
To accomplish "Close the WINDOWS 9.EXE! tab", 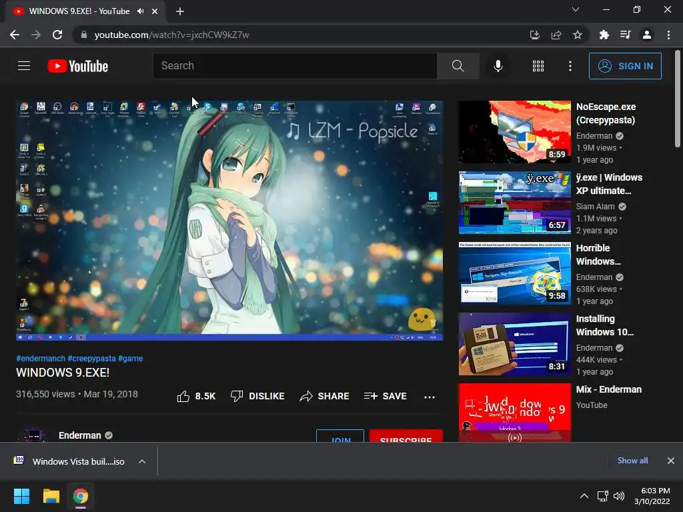I will click(x=155, y=11).
